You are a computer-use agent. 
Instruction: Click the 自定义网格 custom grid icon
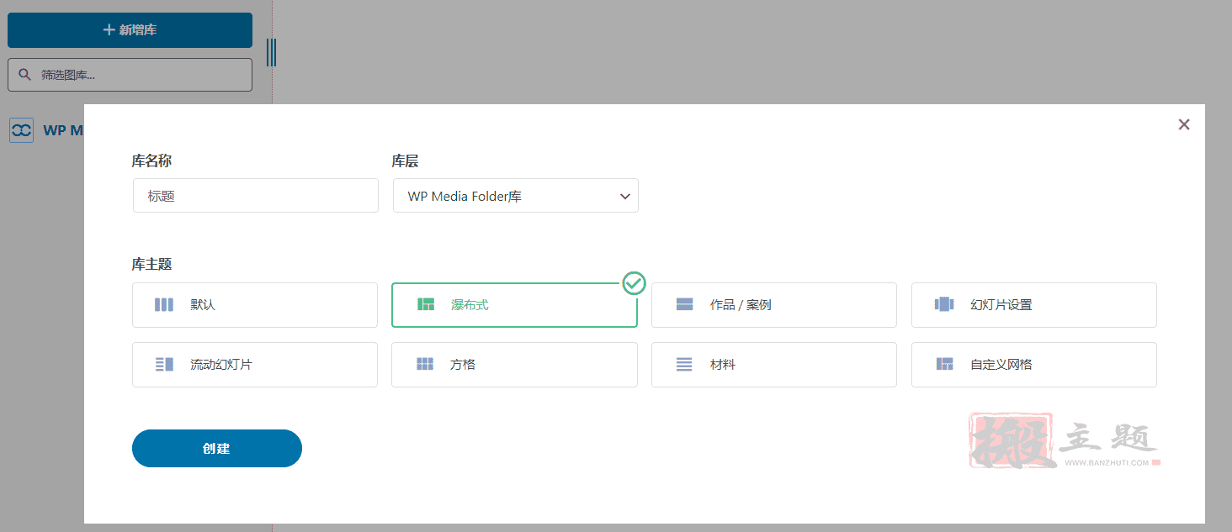[x=944, y=365]
